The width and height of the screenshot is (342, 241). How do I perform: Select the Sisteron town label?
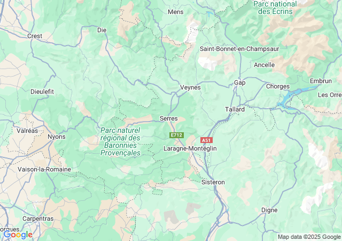coord(213,182)
